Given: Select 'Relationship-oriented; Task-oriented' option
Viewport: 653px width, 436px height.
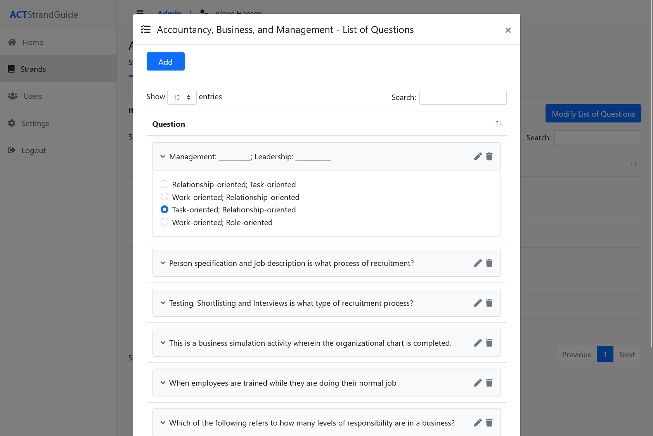Looking at the screenshot, I should pyautogui.click(x=165, y=184).
